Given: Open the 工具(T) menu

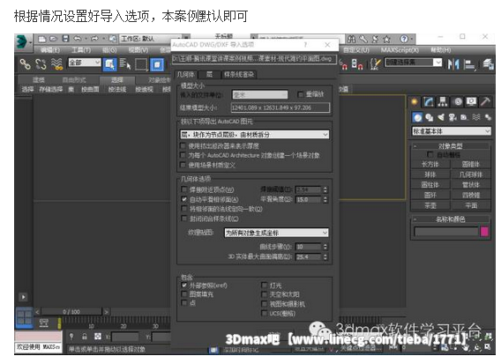Looking at the screenshot, I should pos(81,50).
